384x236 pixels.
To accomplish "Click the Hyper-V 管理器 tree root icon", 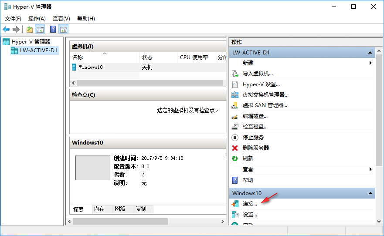I will point(6,42).
